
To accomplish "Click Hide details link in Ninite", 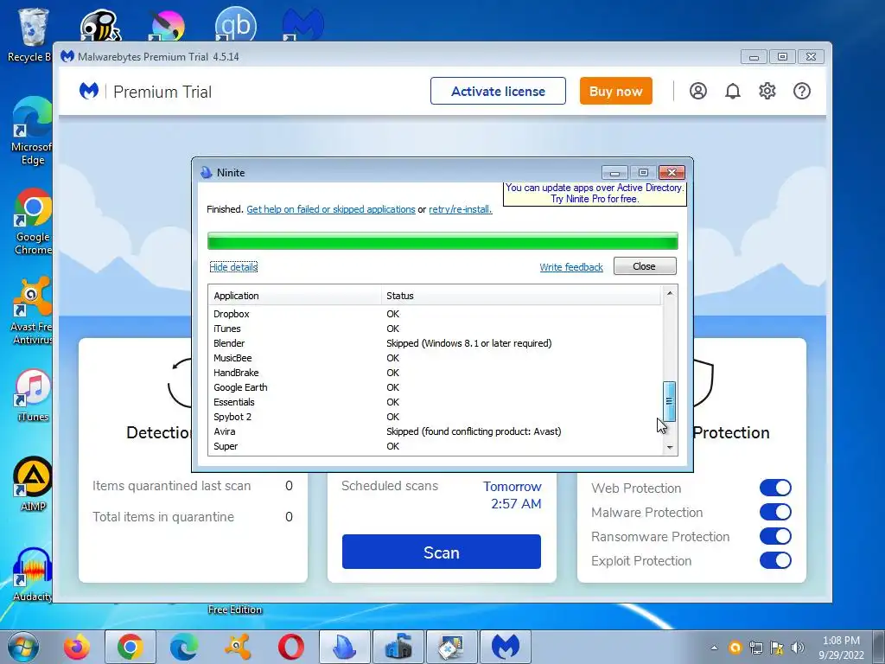I will 233,266.
